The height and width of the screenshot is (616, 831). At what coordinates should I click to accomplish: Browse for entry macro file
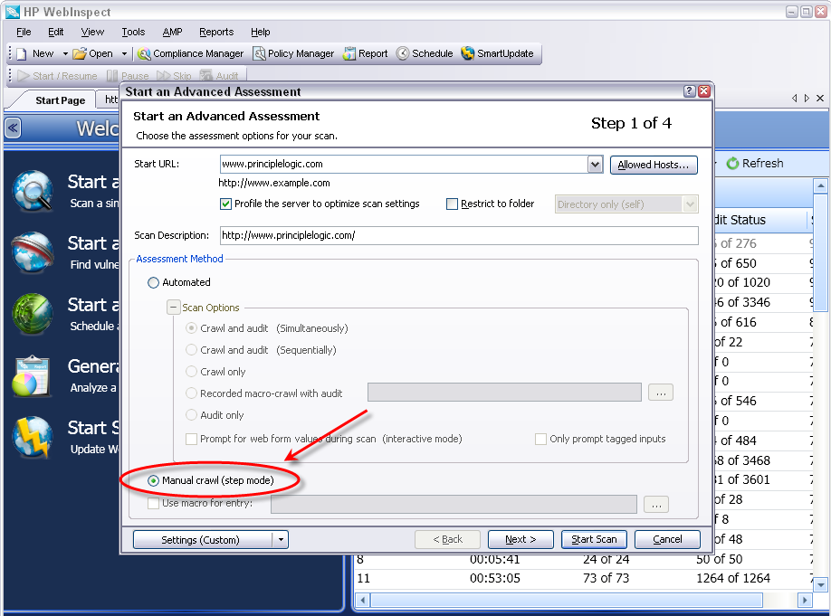tap(656, 504)
